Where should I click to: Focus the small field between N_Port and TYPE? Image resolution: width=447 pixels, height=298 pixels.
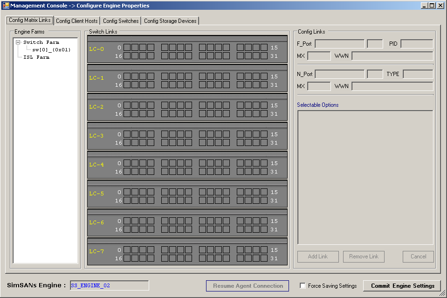click(375, 74)
